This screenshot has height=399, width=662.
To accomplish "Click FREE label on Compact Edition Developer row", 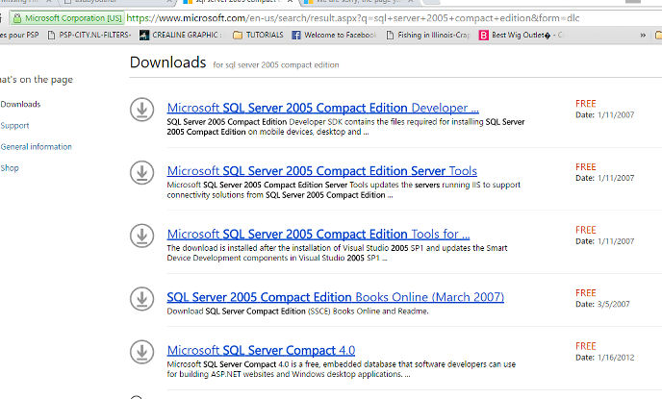I will 586,104.
